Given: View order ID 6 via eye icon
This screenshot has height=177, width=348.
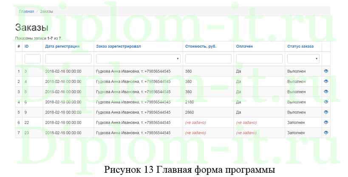Looking at the screenshot, I should click(x=326, y=102).
